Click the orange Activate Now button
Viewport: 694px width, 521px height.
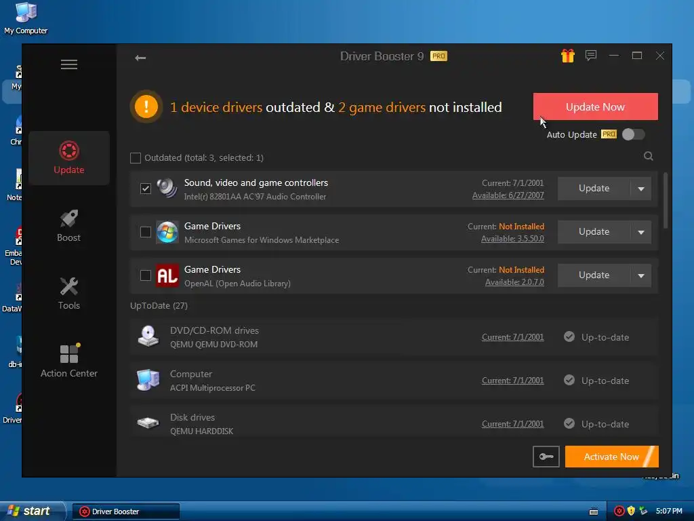pos(612,457)
